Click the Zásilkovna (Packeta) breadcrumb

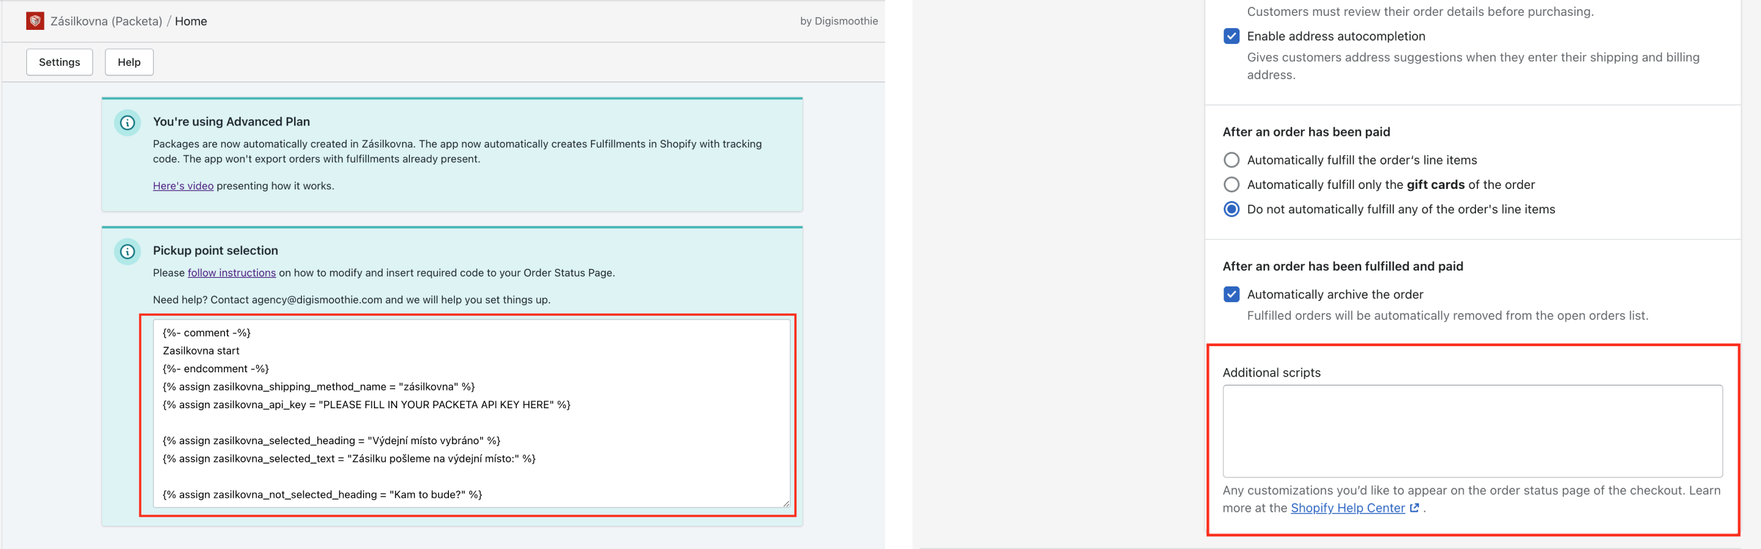(x=106, y=21)
